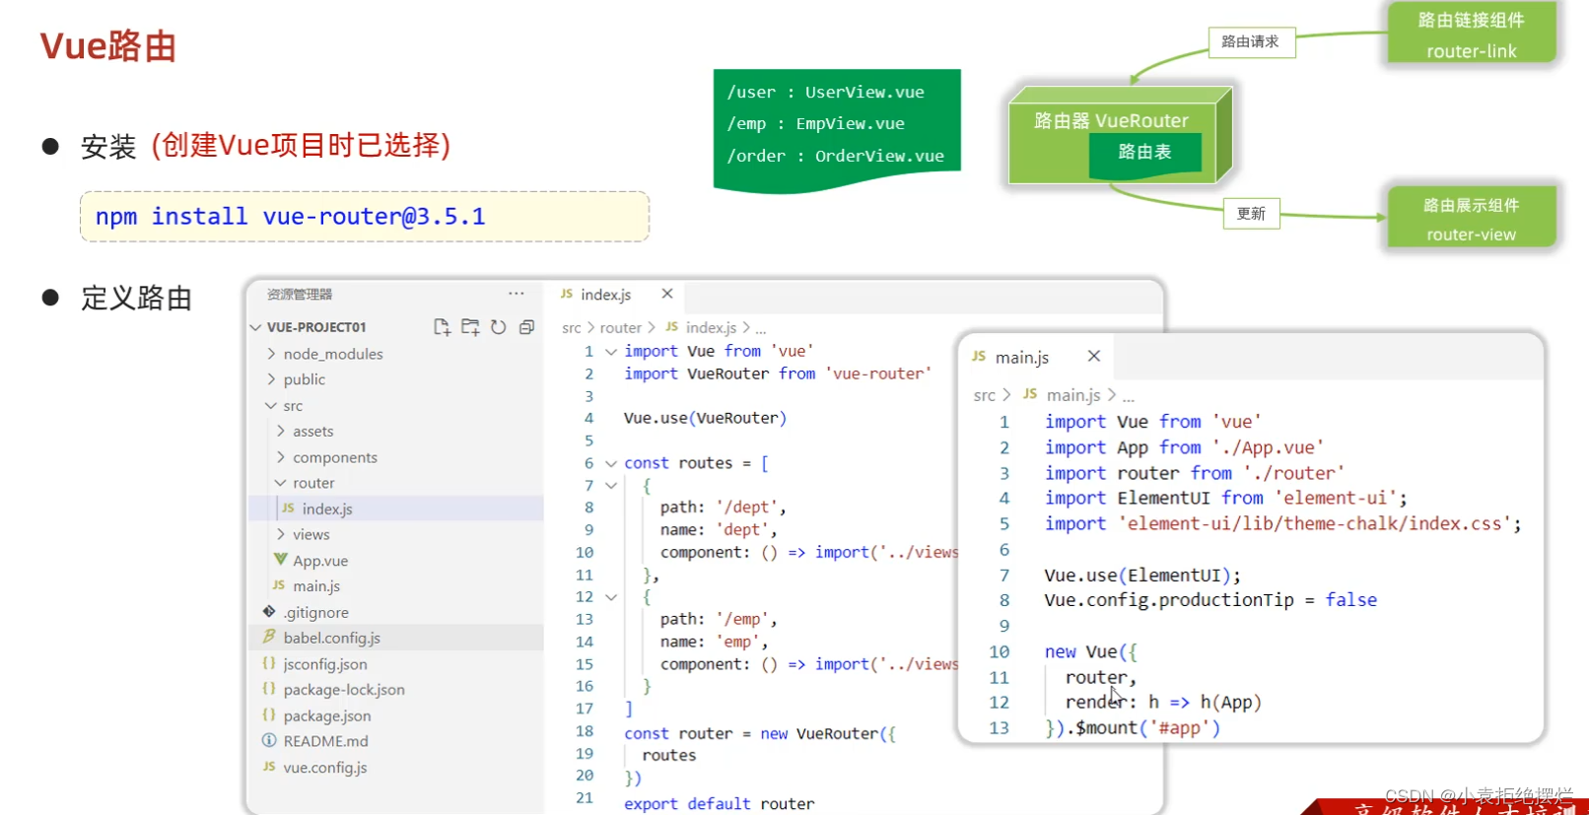This screenshot has height=815, width=1589.
Task: Click 'export default router' code line
Action: tap(720, 804)
